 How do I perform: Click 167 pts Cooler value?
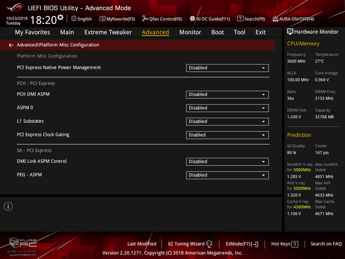[322, 153]
